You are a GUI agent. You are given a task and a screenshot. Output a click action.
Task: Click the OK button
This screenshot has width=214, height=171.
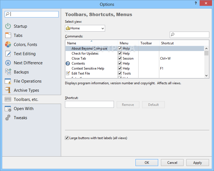[147, 162]
